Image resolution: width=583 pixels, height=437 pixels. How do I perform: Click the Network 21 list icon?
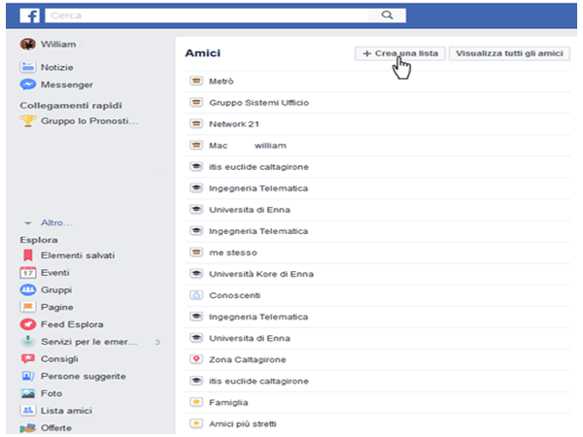[196, 123]
